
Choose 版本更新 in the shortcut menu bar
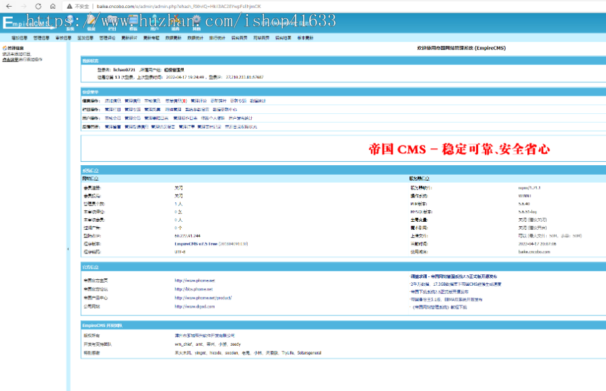point(305,38)
